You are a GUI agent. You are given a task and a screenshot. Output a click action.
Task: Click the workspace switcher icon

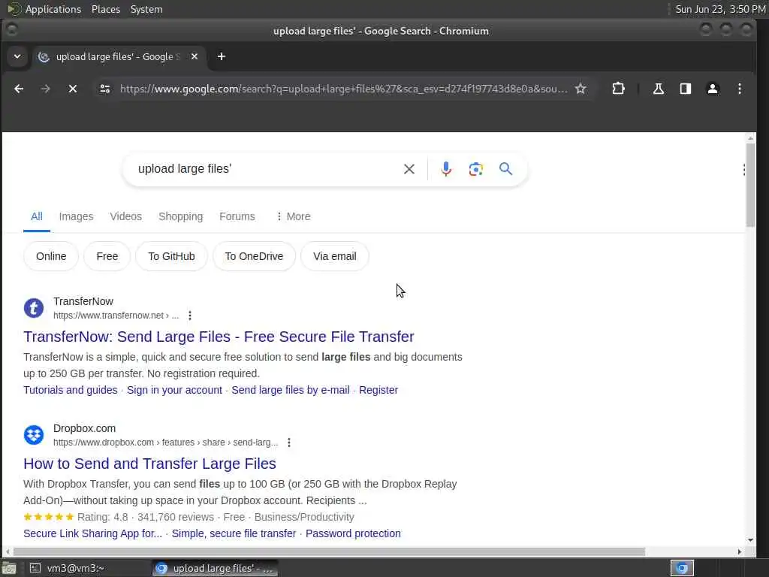[682, 568]
